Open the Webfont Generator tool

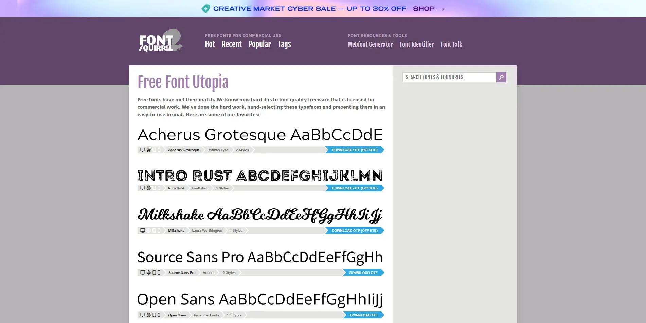pyautogui.click(x=370, y=44)
